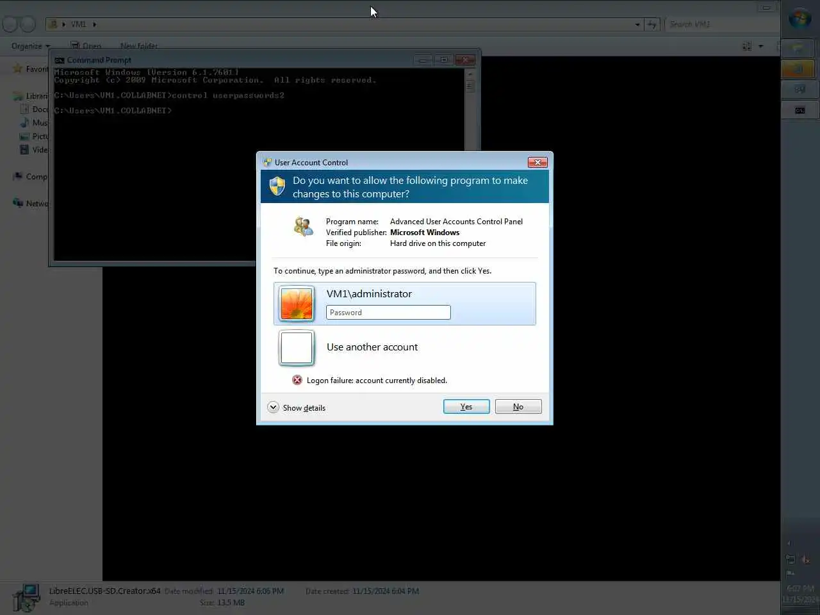Open Music library in navigation pane
The width and height of the screenshot is (820, 615).
click(34, 122)
